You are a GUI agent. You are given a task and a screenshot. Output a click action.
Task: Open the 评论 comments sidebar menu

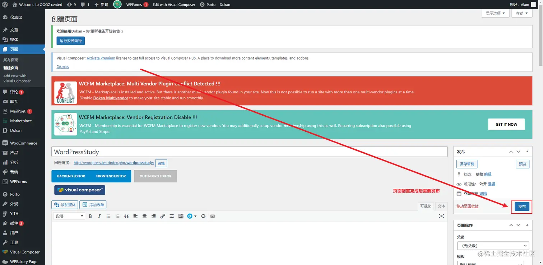pos(23,92)
